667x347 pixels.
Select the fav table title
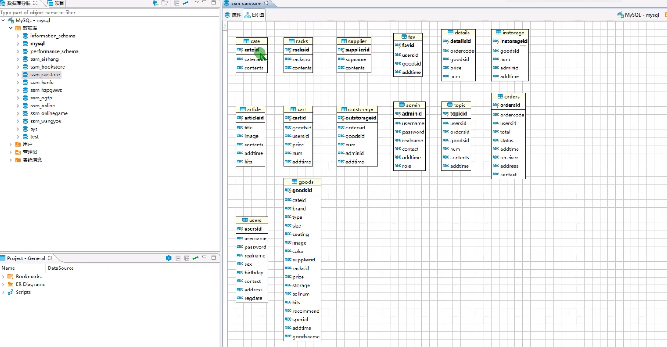[411, 37]
